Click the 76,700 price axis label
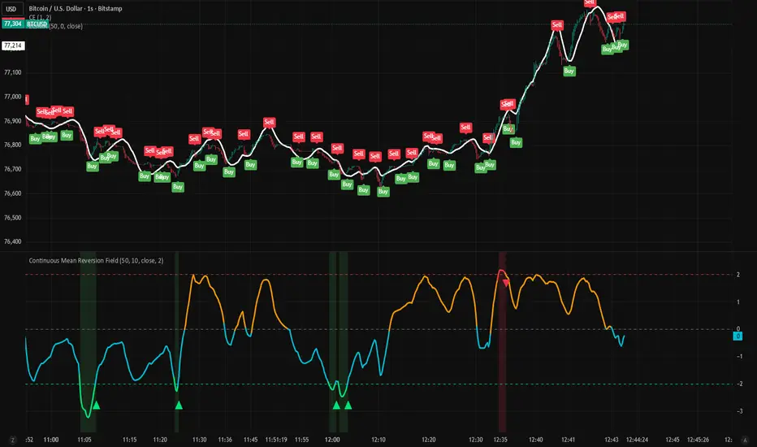The width and height of the screenshot is (757, 447). click(13, 169)
